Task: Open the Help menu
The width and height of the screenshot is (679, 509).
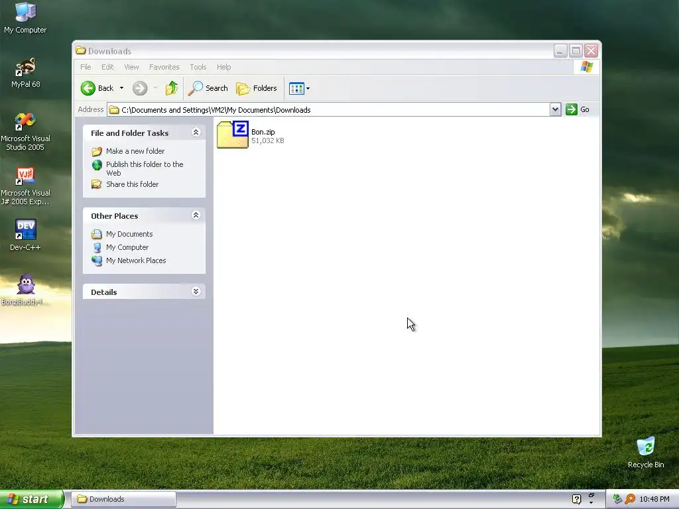Action: [224, 67]
